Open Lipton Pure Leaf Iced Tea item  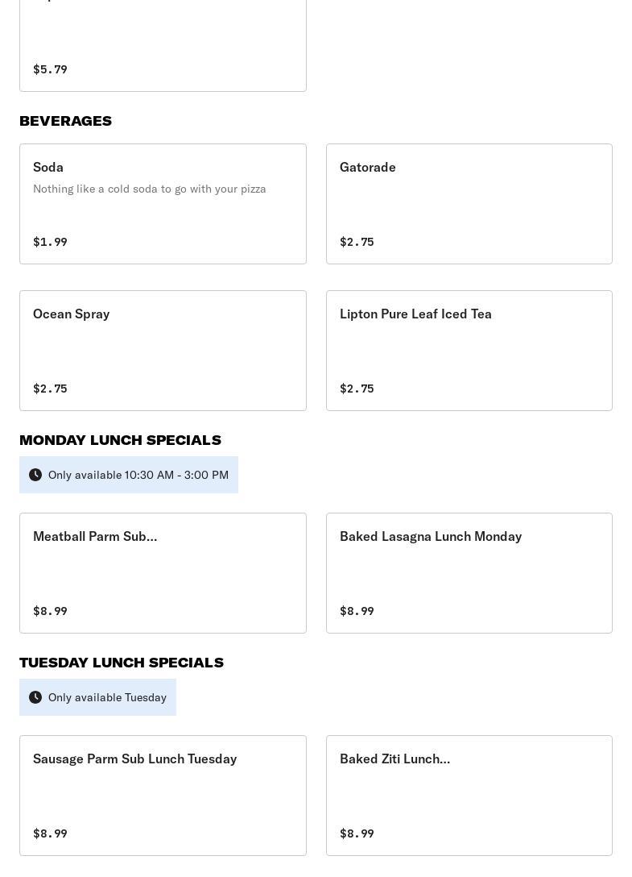pos(469,350)
